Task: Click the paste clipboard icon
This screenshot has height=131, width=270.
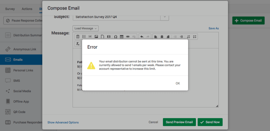Action: pyautogui.click(x=78, y=37)
